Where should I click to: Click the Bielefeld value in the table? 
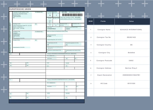[x=131, y=53]
